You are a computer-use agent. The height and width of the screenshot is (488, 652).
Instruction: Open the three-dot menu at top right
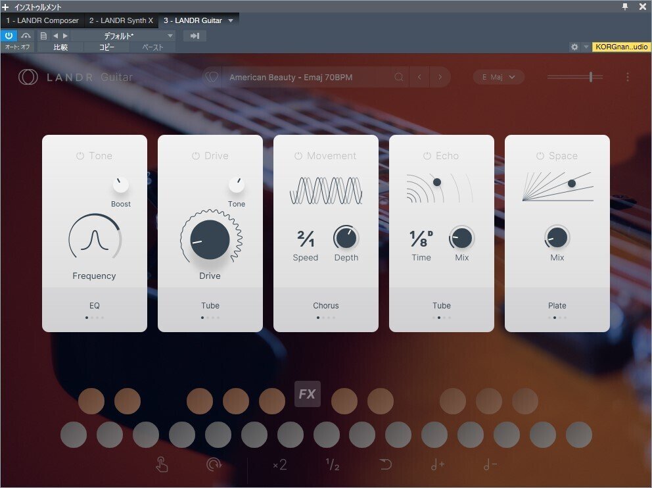tap(628, 77)
